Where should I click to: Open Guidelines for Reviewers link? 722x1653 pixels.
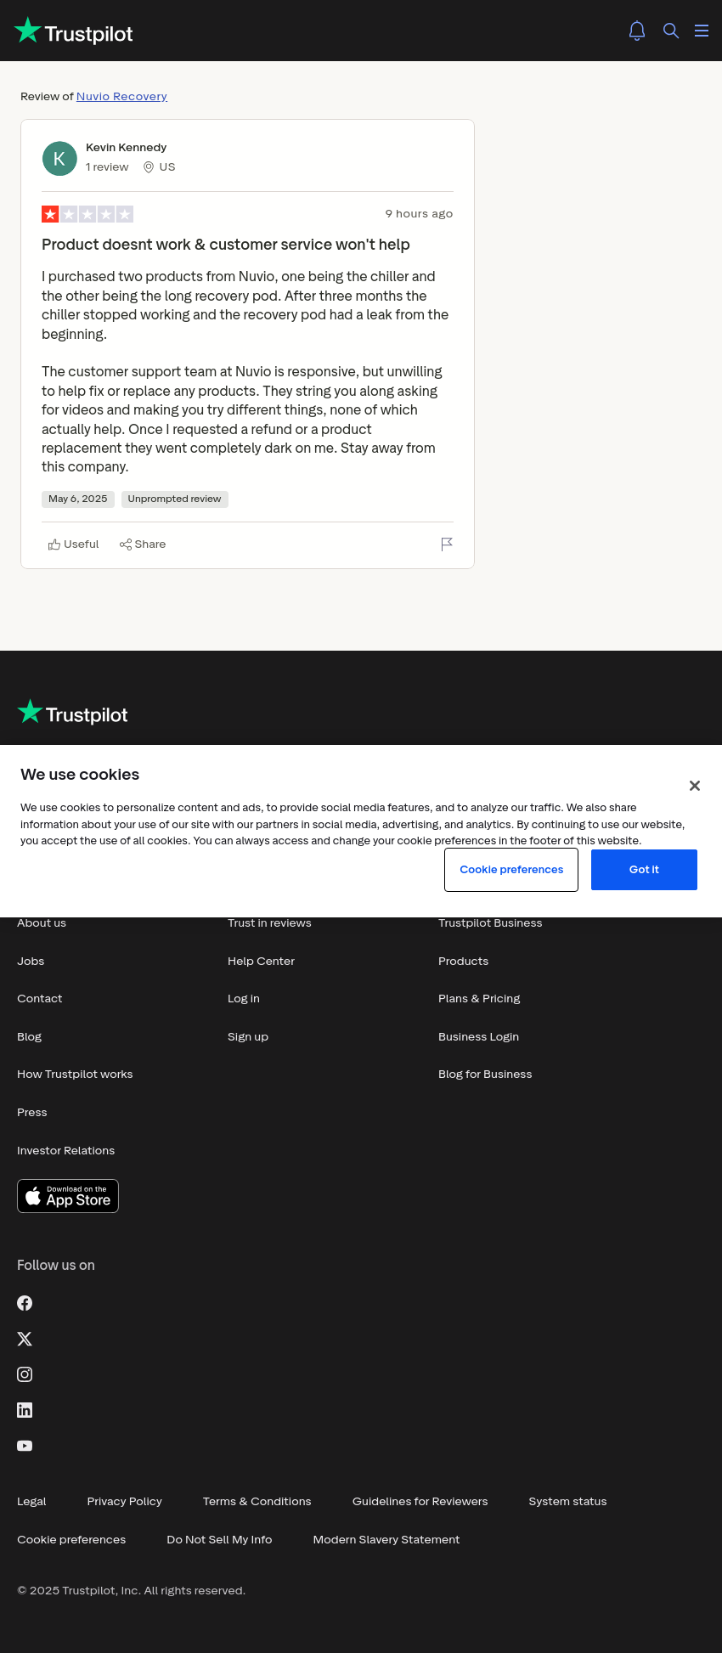(x=420, y=1502)
